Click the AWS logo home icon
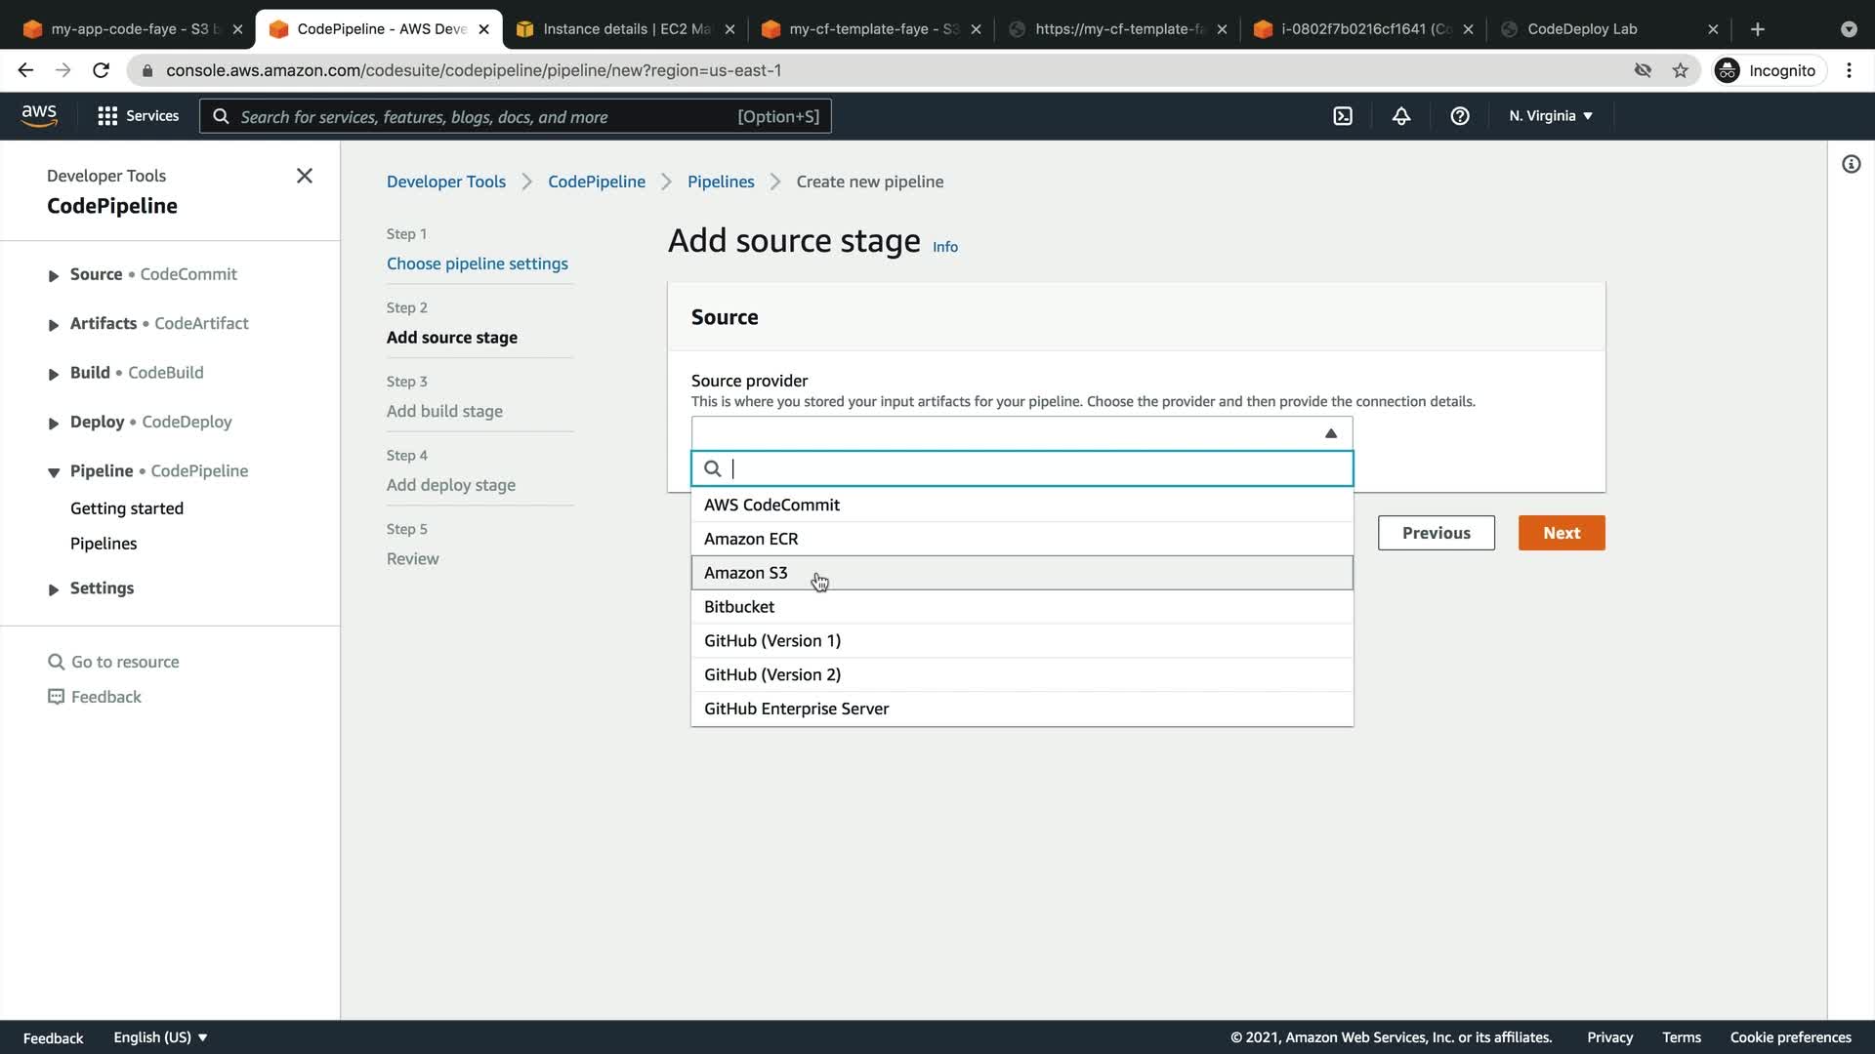This screenshot has height=1054, width=1875. click(x=39, y=116)
